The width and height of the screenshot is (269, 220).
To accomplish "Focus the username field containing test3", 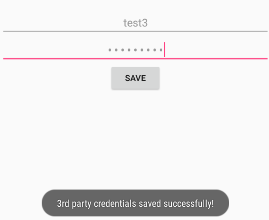I will point(135,23).
